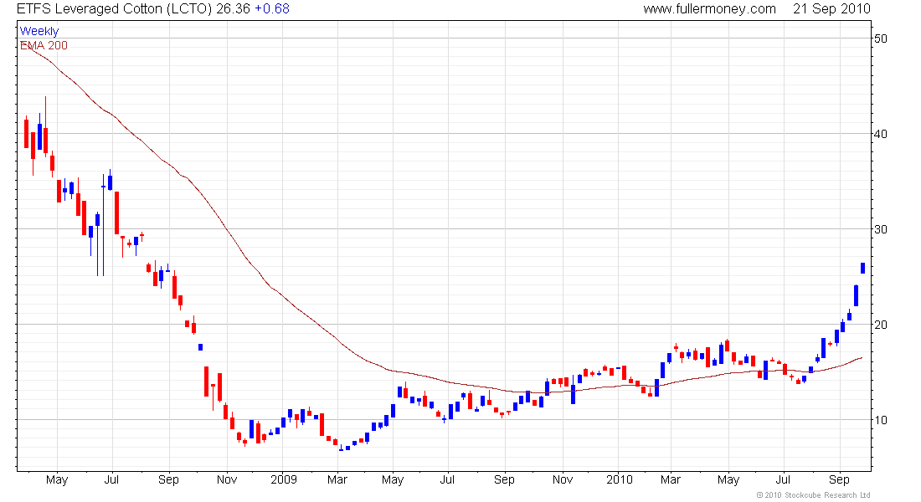Click the chart title ETFS Leveraged Cotton (LCTO)
This screenshot has width=921, height=502.
[x=115, y=9]
